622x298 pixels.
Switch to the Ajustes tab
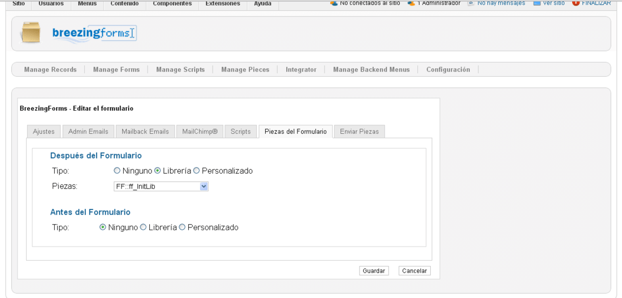pyautogui.click(x=44, y=132)
